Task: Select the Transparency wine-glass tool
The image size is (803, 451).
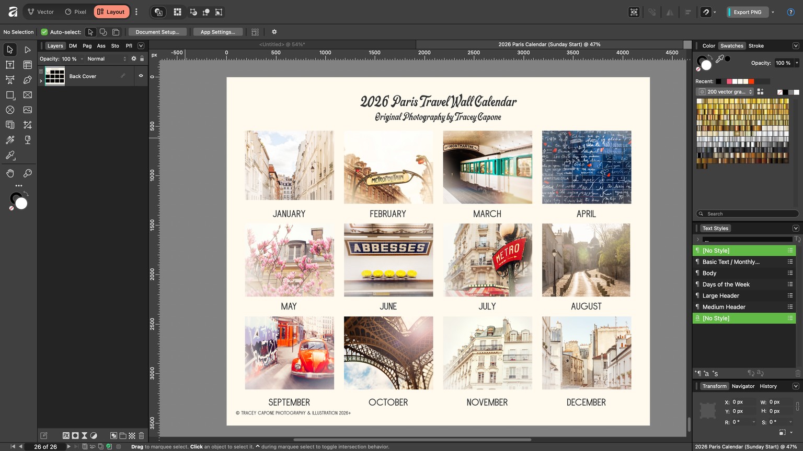Action: (x=28, y=140)
